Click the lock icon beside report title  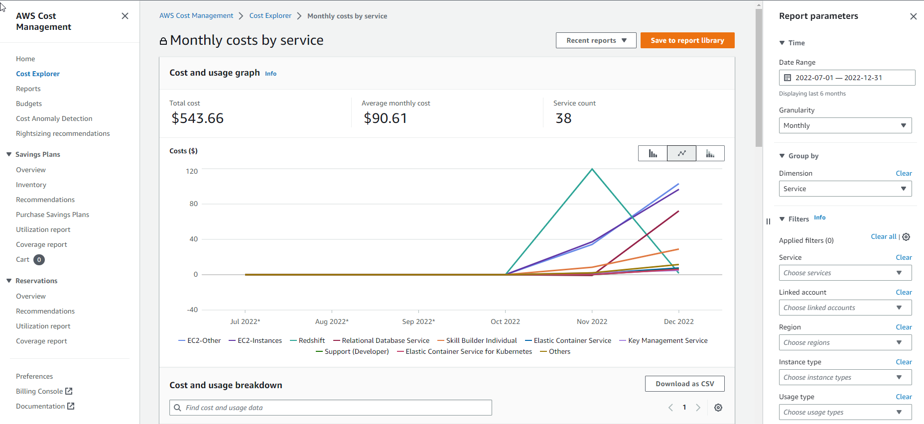click(163, 41)
